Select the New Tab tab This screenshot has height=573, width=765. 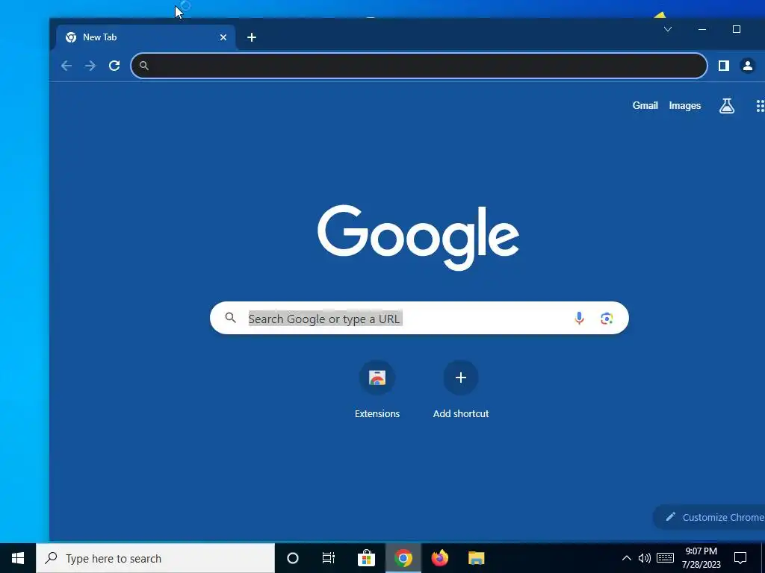(x=146, y=37)
